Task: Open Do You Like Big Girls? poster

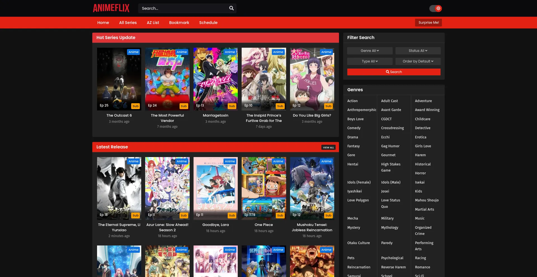Action: click(x=312, y=79)
